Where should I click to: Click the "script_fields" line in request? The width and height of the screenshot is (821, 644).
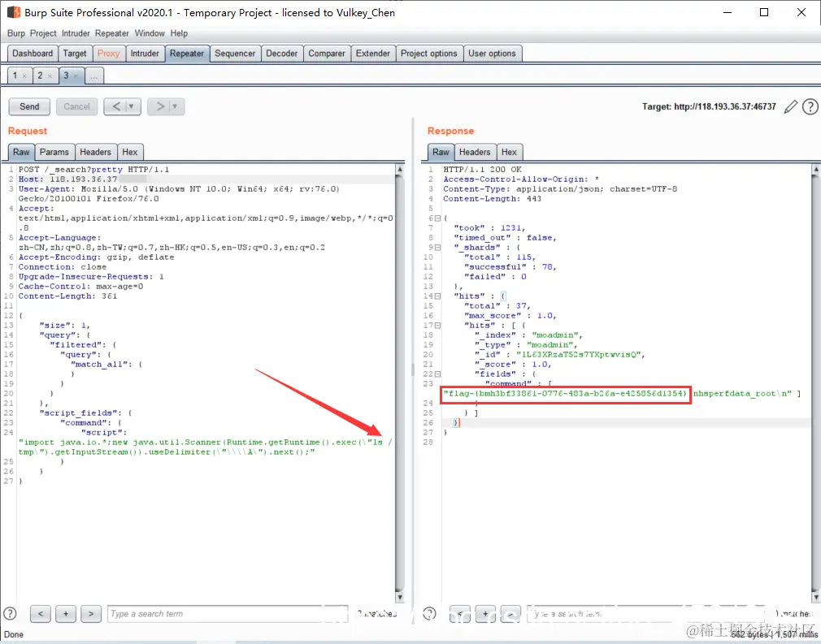(x=85, y=413)
